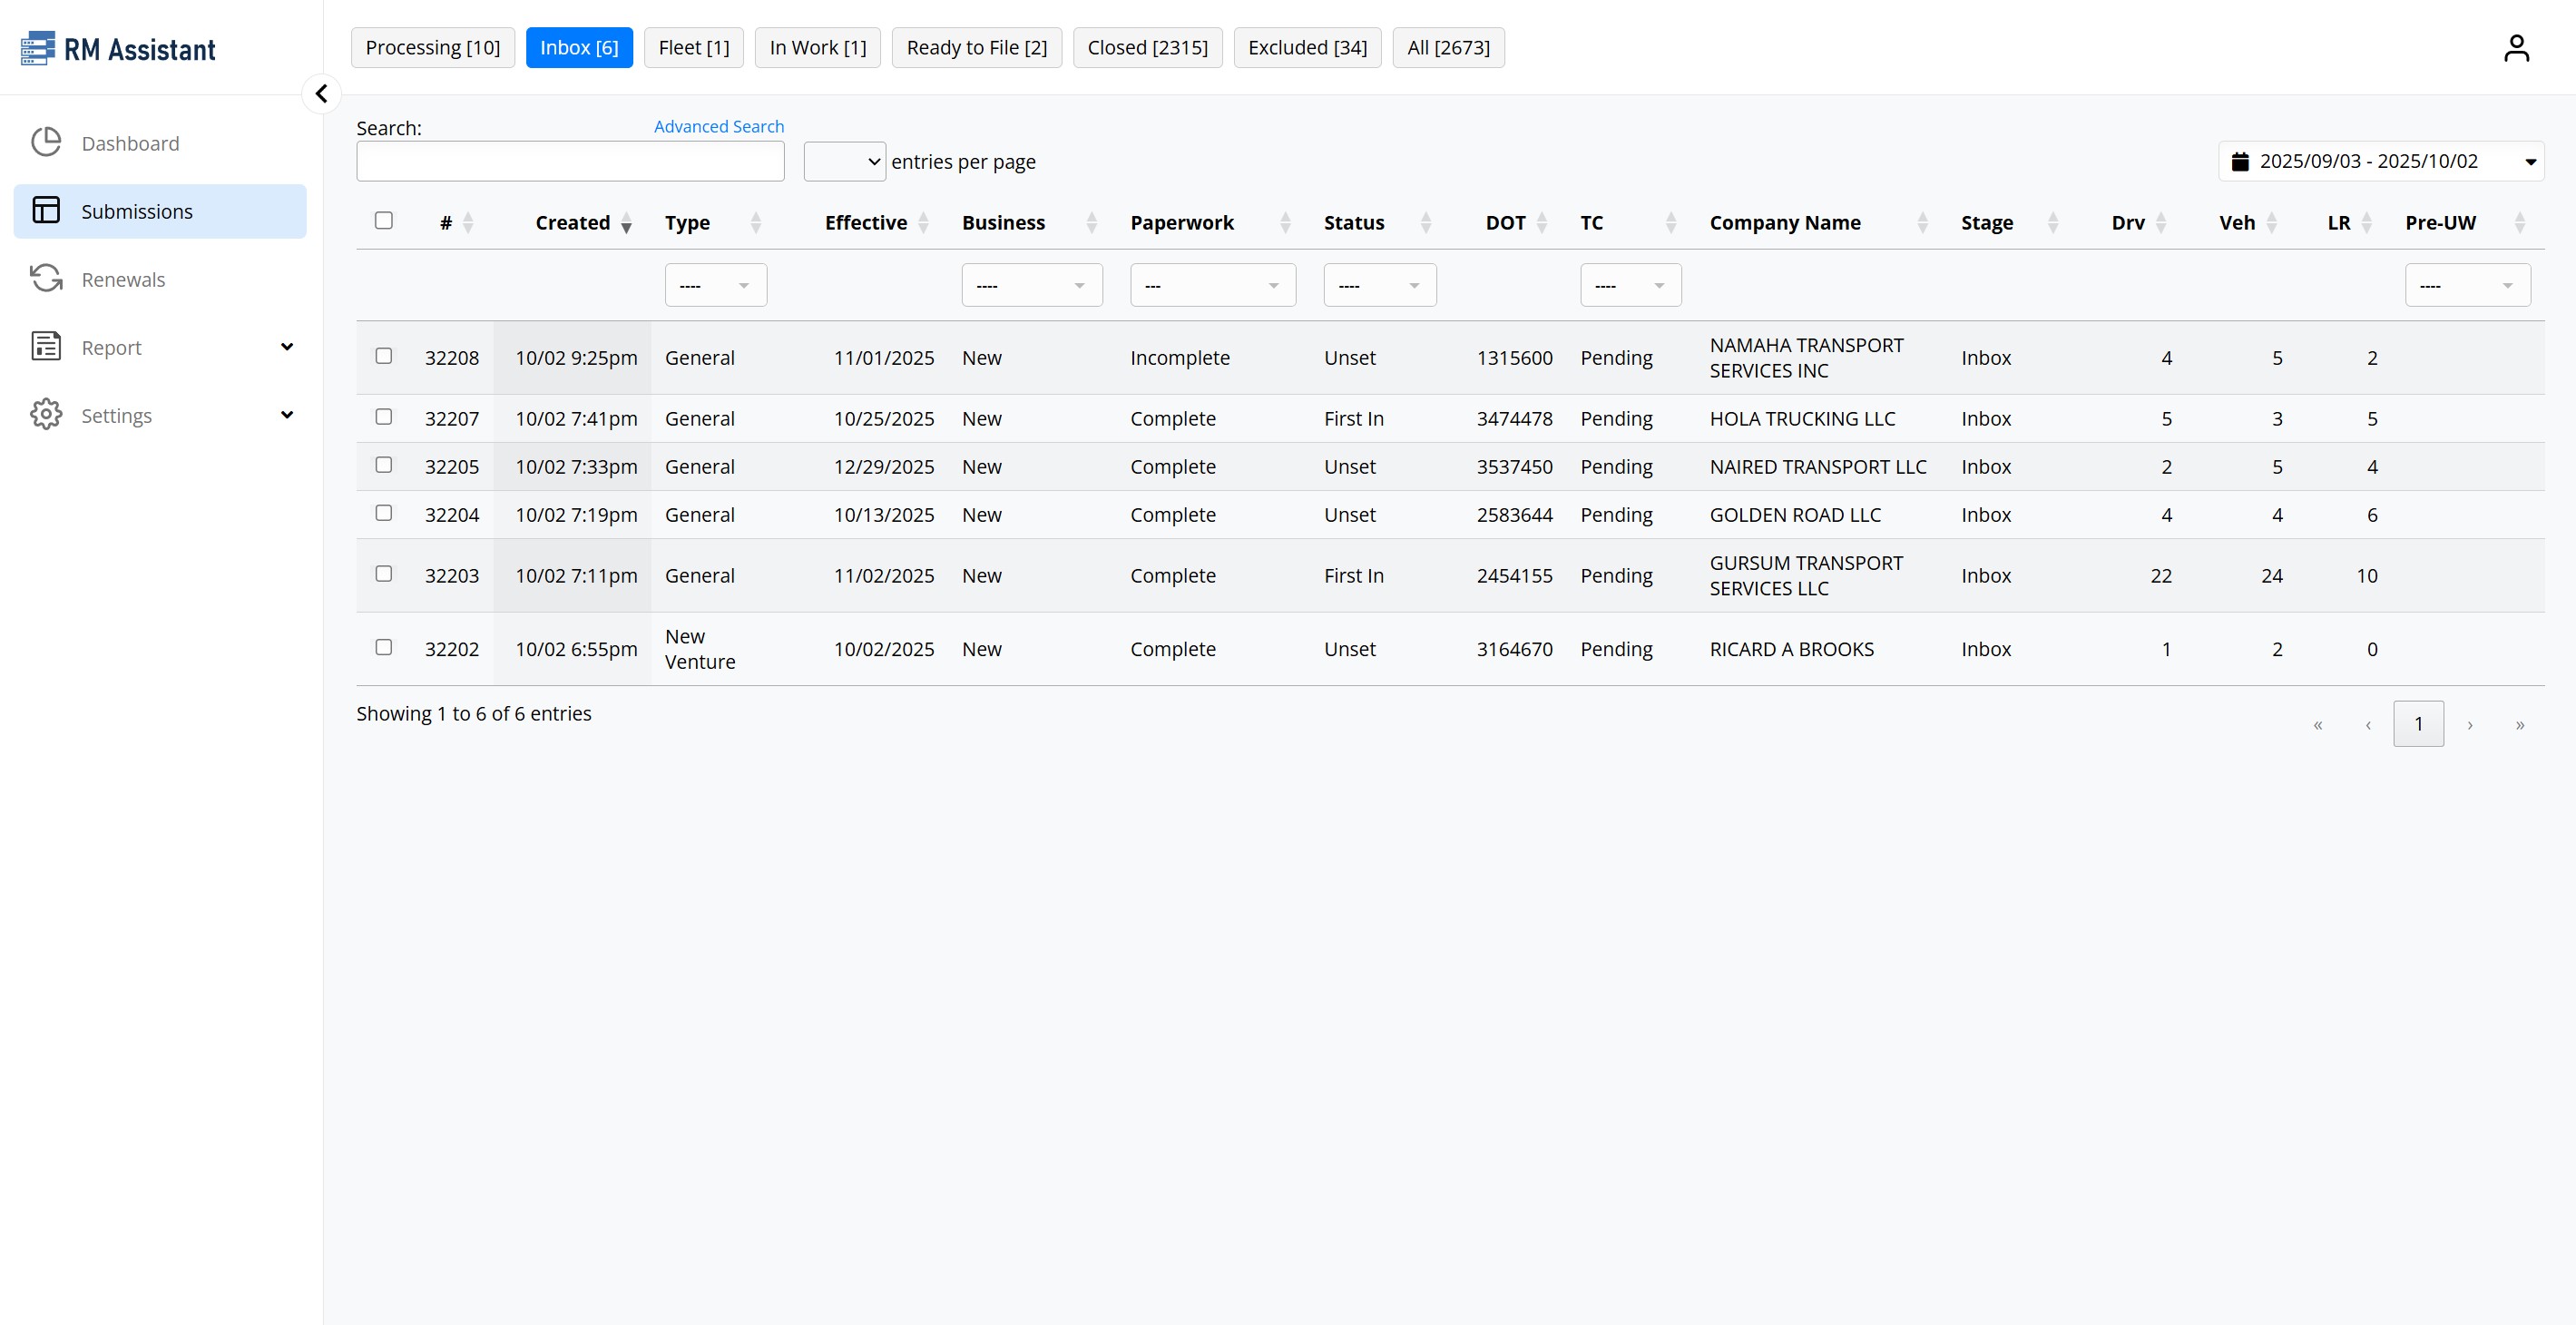
Task: Click the Settings gear icon
Action: 46,415
